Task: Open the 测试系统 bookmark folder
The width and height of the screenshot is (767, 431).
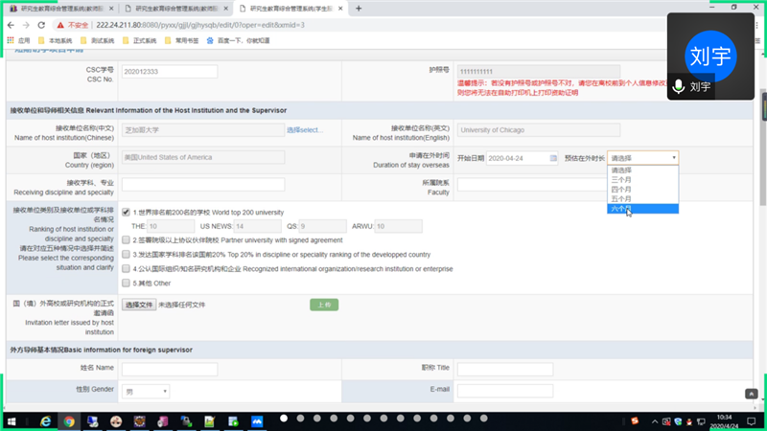Action: click(98, 40)
